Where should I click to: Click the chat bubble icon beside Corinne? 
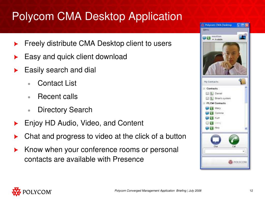point(207,113)
